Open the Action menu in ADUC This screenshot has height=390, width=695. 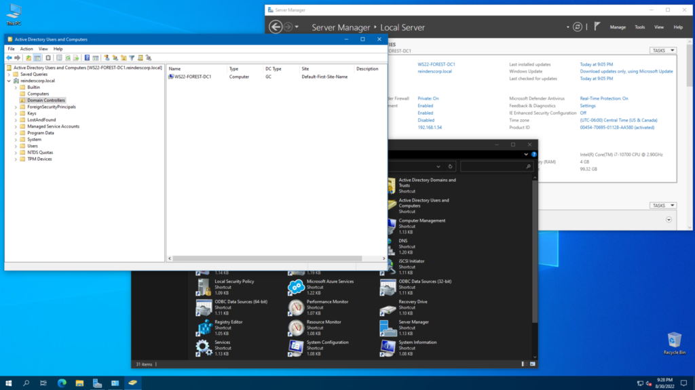26,49
